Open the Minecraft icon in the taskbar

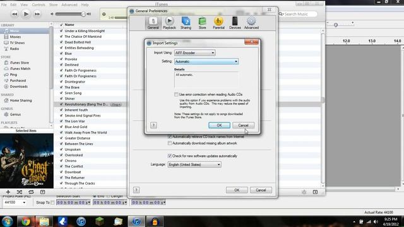(100, 221)
